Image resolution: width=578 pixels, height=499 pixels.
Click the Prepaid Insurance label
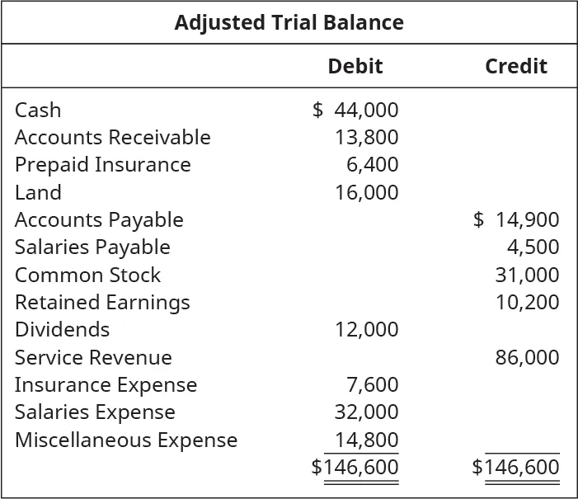pyautogui.click(x=103, y=165)
